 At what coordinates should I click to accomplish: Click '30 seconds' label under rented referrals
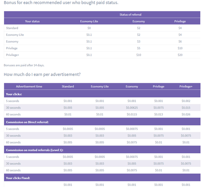coord(13,164)
